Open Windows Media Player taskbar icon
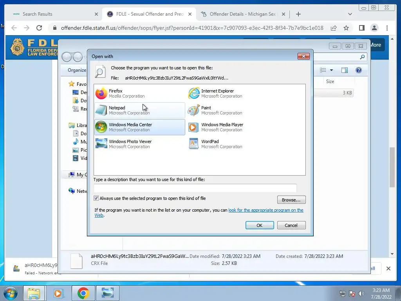 tap(58, 293)
